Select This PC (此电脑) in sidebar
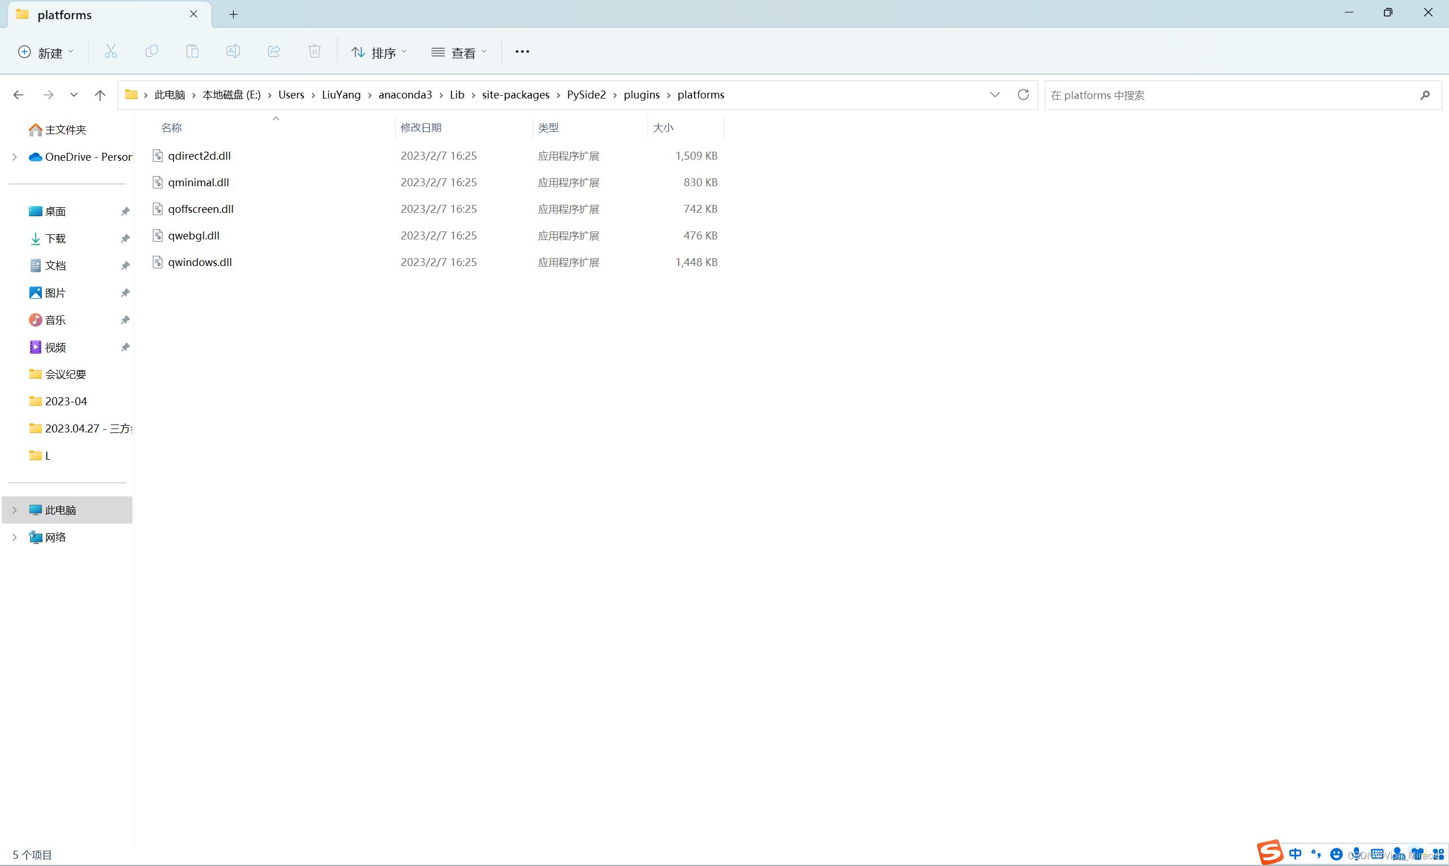Image resolution: width=1449 pixels, height=866 pixels. click(x=67, y=510)
